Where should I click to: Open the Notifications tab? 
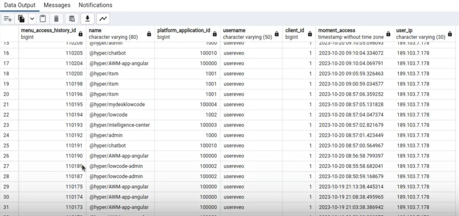point(96,5)
